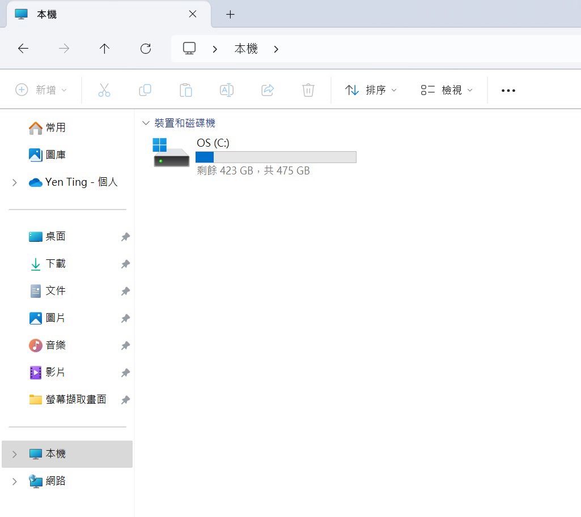Open the 檢視 view dropdown
This screenshot has height=517, width=581.
tap(447, 90)
